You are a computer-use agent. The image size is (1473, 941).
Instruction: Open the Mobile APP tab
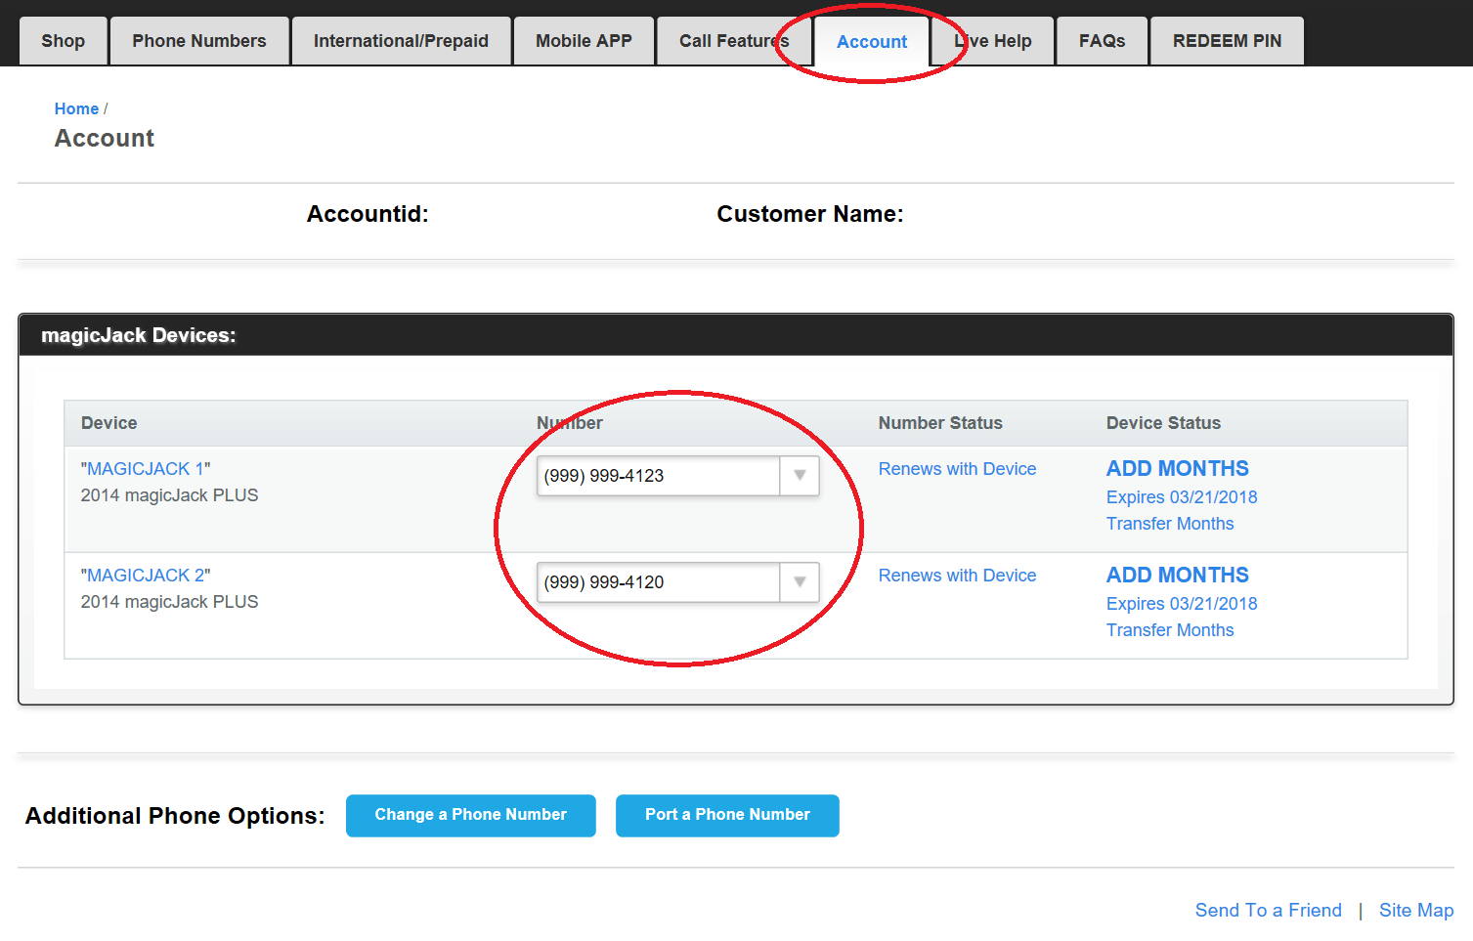click(x=583, y=40)
